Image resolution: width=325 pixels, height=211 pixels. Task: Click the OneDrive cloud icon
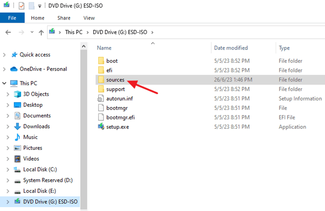[14, 69]
